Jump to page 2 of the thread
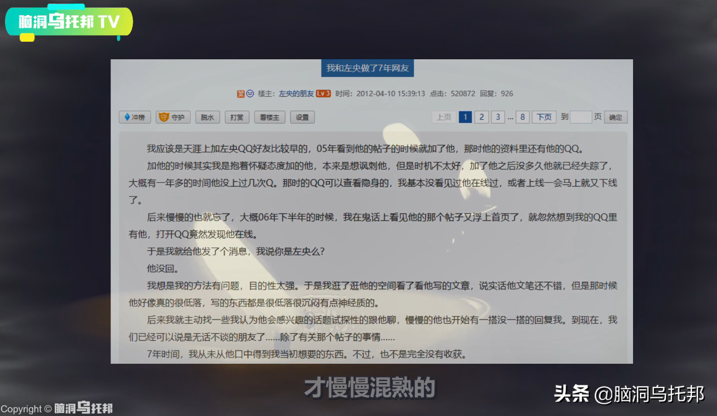The image size is (717, 416). (x=481, y=117)
